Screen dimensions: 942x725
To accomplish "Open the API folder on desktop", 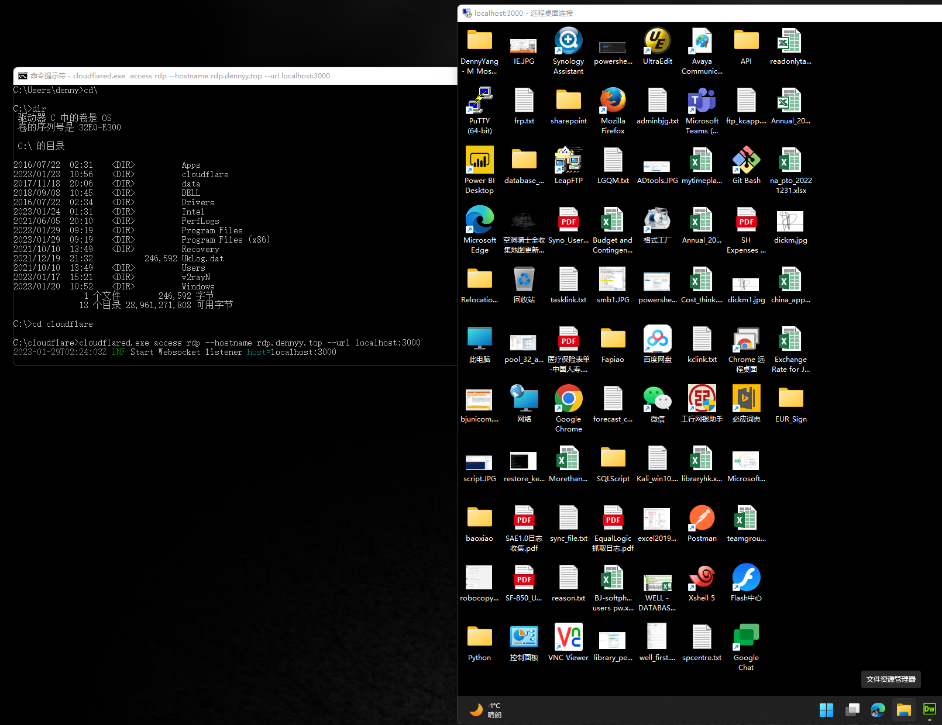I will [746, 46].
